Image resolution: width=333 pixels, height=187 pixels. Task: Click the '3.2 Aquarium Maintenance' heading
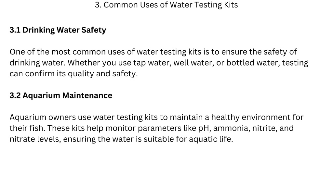click(61, 95)
